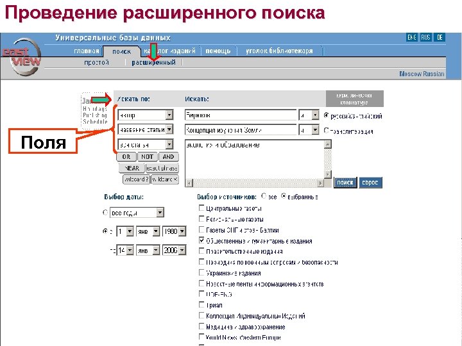Switch language to RUS
This screenshot has height=346, width=462.
[425, 37]
